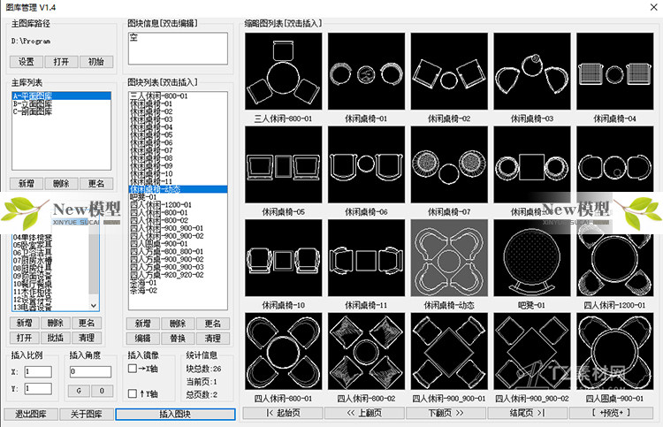The image size is (663, 427).
Task: Select the 休闲桌椅-02 thumbnail preview
Action: click(449, 71)
